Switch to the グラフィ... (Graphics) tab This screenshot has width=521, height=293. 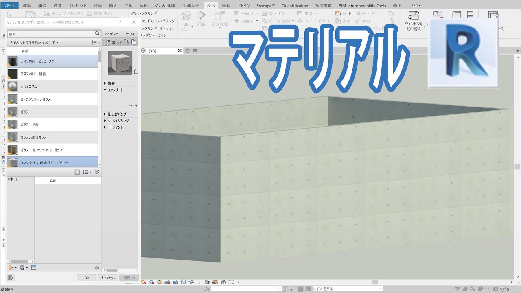point(130,34)
